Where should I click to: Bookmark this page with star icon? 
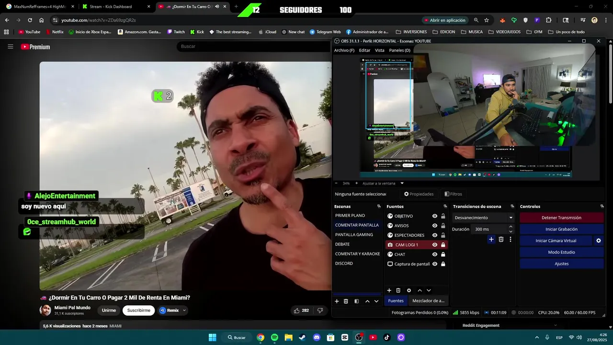pyautogui.click(x=487, y=20)
